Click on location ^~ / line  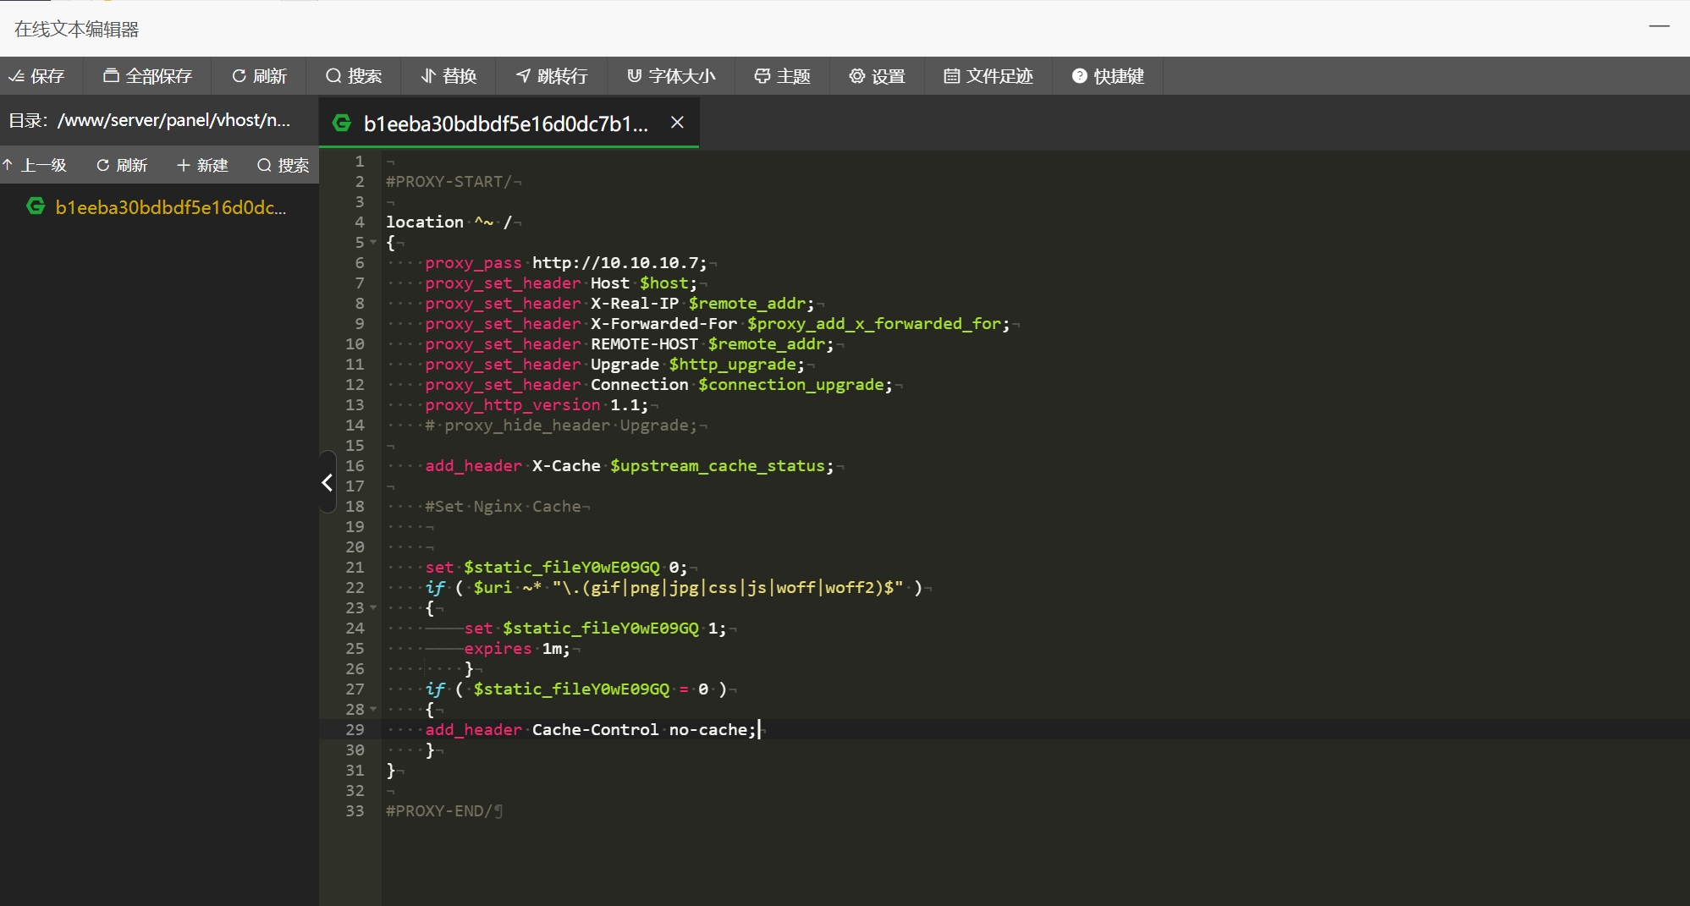[x=449, y=222]
